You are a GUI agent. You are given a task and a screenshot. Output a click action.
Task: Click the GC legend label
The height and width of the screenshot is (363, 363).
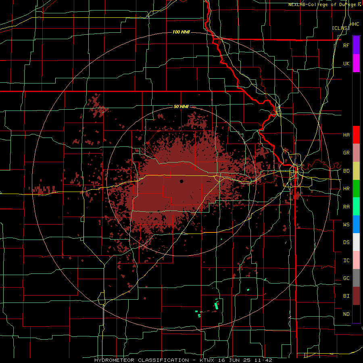pyautogui.click(x=346, y=278)
